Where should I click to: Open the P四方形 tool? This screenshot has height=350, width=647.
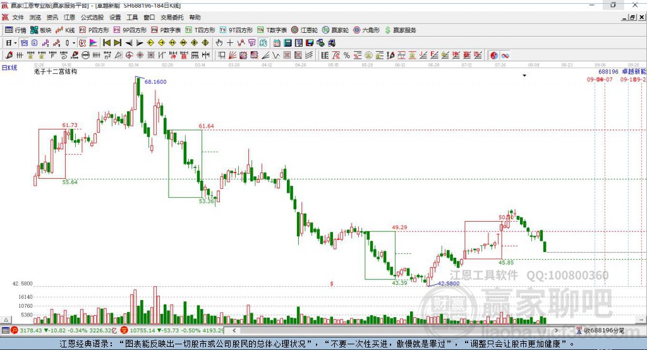94,30
